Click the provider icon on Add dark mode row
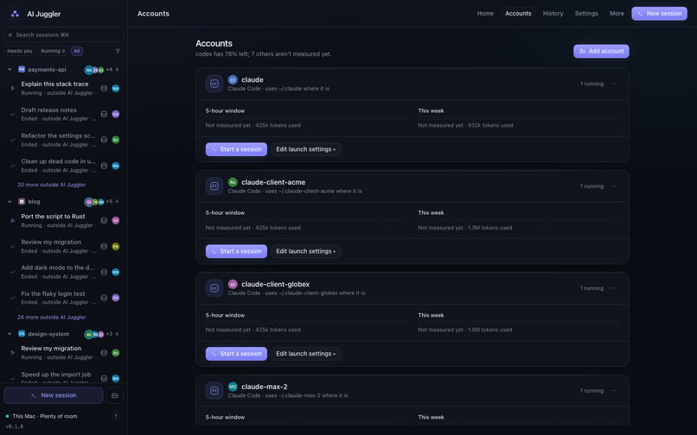This screenshot has width=697, height=435. click(104, 272)
